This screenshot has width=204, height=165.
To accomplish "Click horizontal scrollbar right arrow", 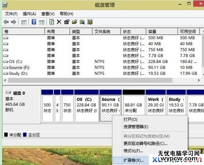I will pyautogui.click(x=199, y=80).
